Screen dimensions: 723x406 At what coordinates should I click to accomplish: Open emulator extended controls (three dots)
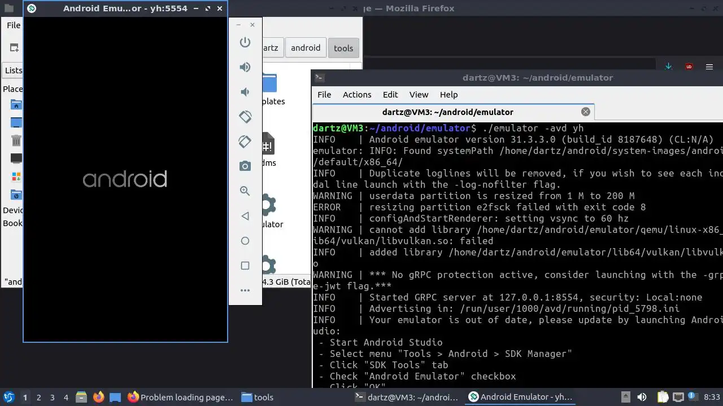click(245, 290)
